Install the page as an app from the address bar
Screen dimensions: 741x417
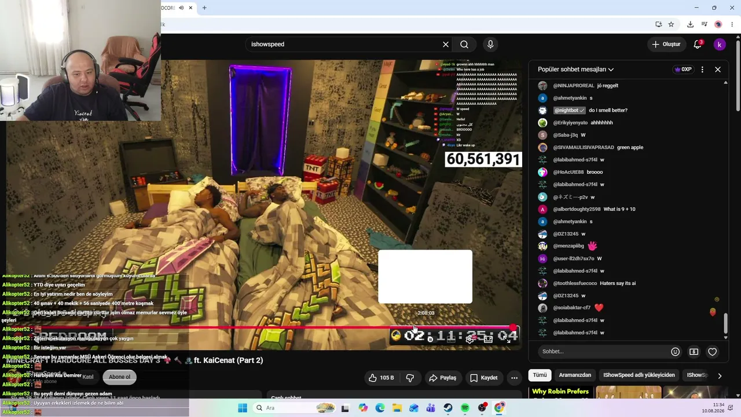(x=659, y=24)
